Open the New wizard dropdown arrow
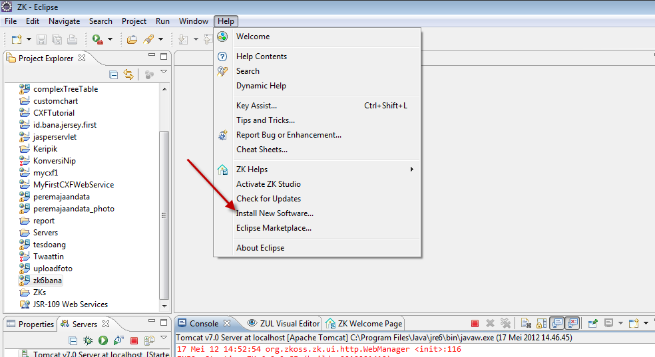 tap(29, 40)
